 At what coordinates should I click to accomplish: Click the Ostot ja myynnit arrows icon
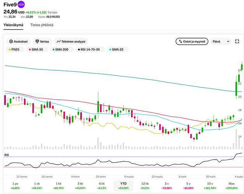click(x=180, y=42)
